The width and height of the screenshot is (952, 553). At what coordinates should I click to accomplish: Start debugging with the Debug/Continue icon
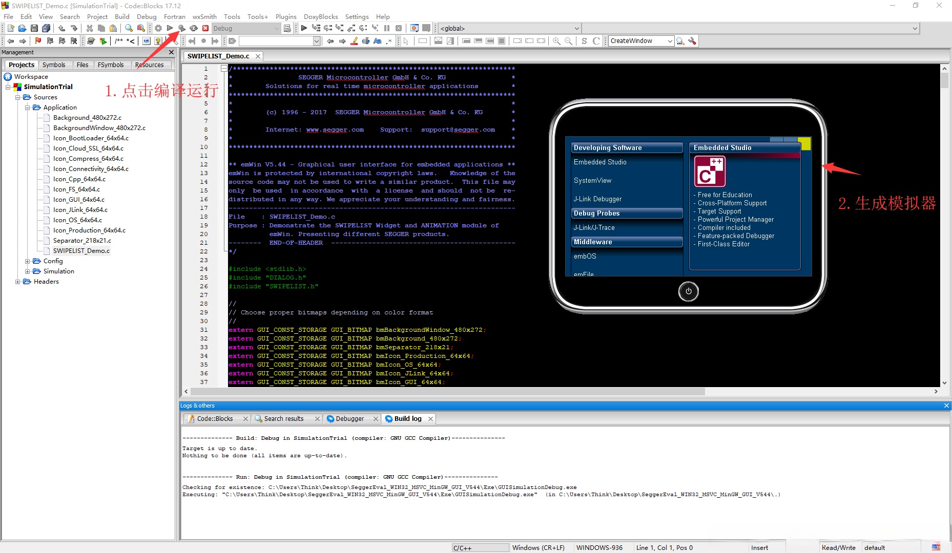304,28
